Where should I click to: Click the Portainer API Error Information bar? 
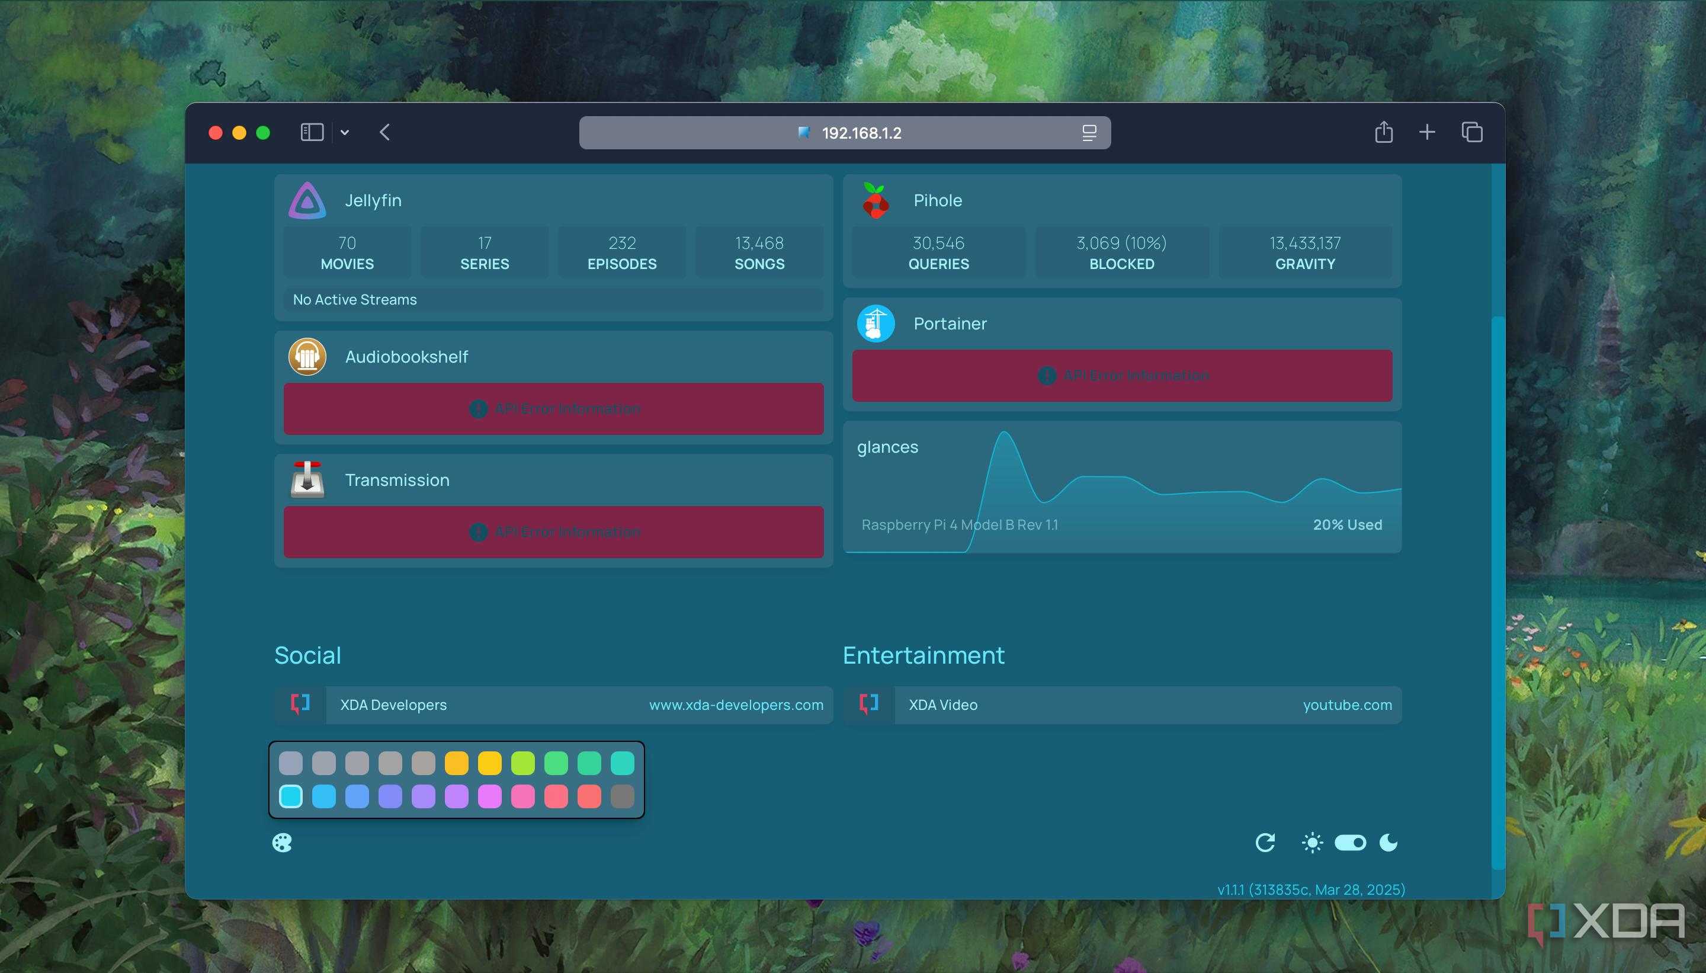tap(1122, 376)
